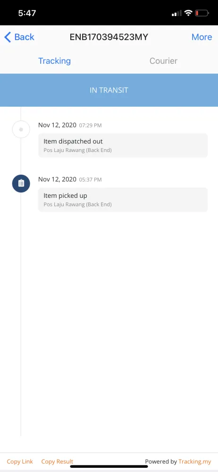218x472 pixels.
Task: Tap the cellular signal bars icon
Action: (177, 13)
